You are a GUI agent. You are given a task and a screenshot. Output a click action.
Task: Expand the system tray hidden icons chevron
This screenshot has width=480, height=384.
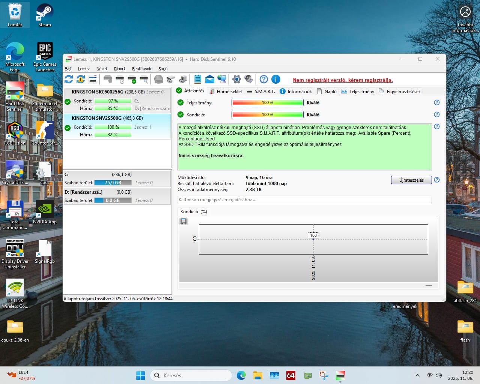click(x=417, y=375)
